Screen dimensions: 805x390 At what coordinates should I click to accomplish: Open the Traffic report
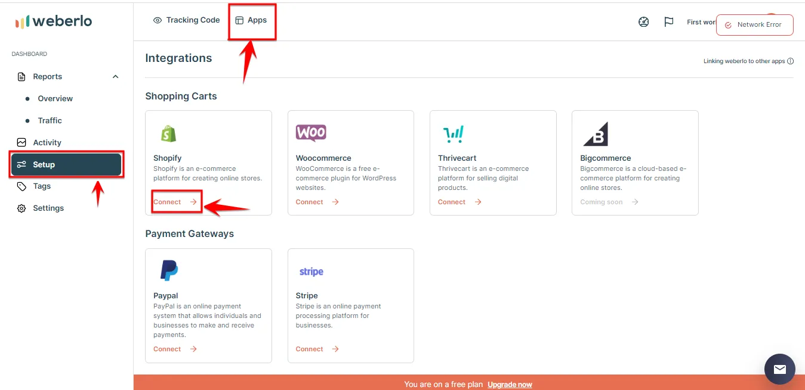click(50, 120)
